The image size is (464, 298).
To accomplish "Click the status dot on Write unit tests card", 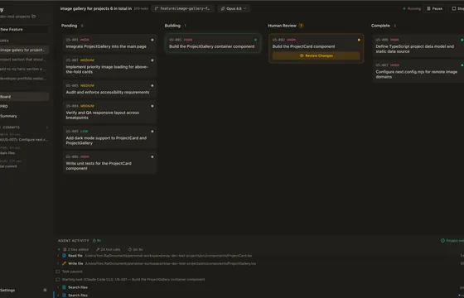I will [x=152, y=156].
